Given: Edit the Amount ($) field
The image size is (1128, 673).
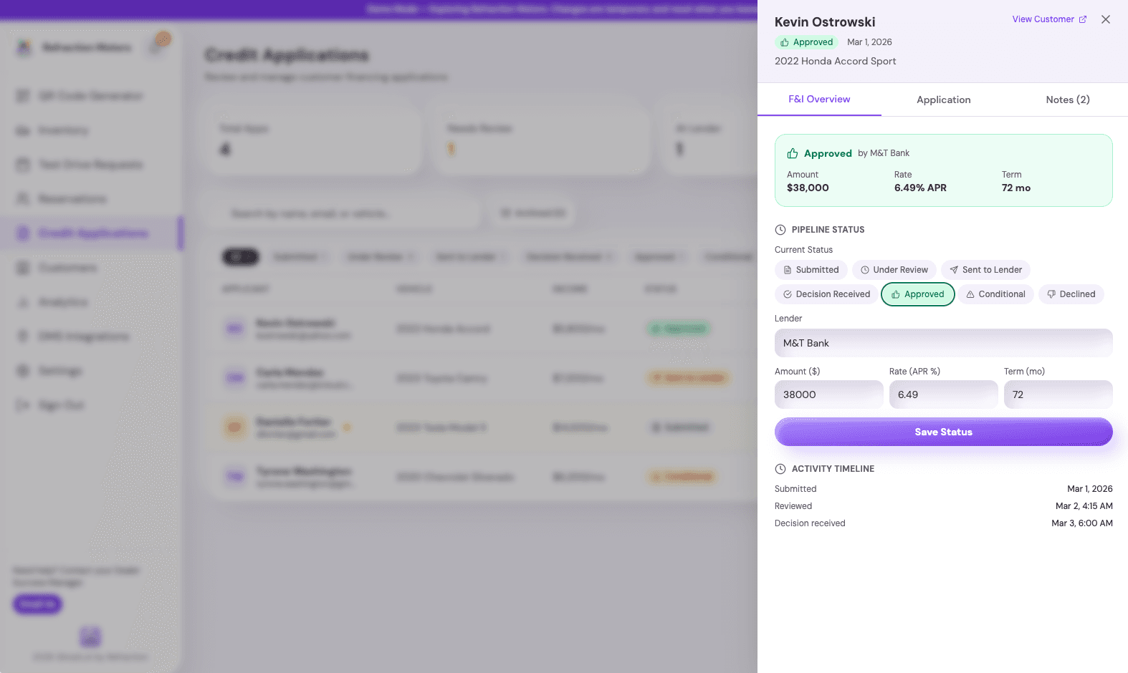Looking at the screenshot, I should point(828,394).
